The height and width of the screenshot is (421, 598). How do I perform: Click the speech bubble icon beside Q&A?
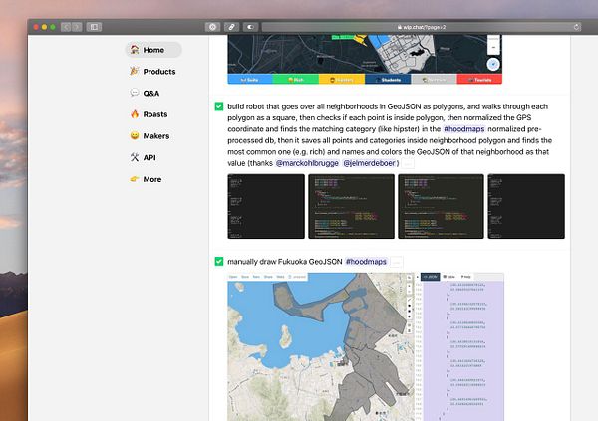(x=135, y=93)
